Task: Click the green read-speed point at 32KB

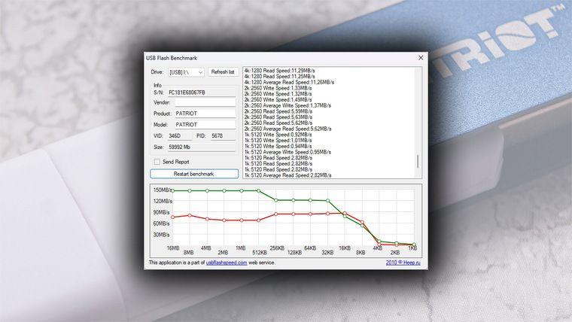Action: click(327, 201)
